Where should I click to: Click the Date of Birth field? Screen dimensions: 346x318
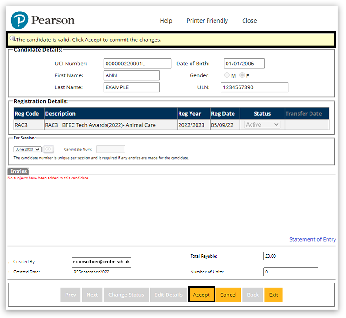(x=244, y=64)
